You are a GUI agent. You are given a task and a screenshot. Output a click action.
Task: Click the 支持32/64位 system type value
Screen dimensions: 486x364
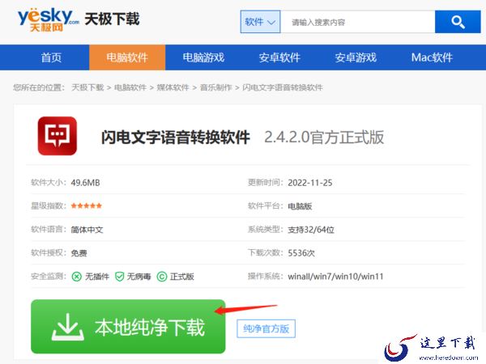coord(311,230)
